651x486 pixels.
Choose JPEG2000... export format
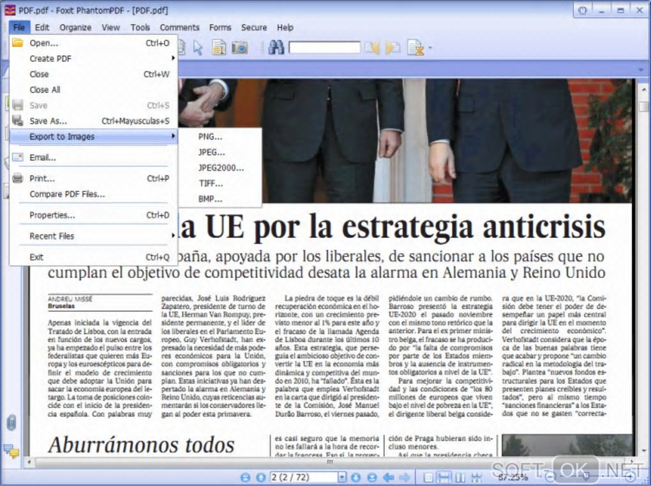pos(220,168)
